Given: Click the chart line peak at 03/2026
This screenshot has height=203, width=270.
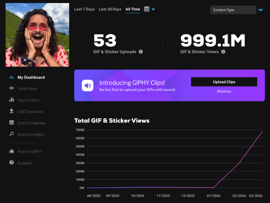Looking at the screenshot, I should point(262,131).
